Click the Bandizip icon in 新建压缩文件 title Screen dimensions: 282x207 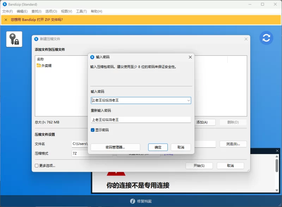(36, 39)
